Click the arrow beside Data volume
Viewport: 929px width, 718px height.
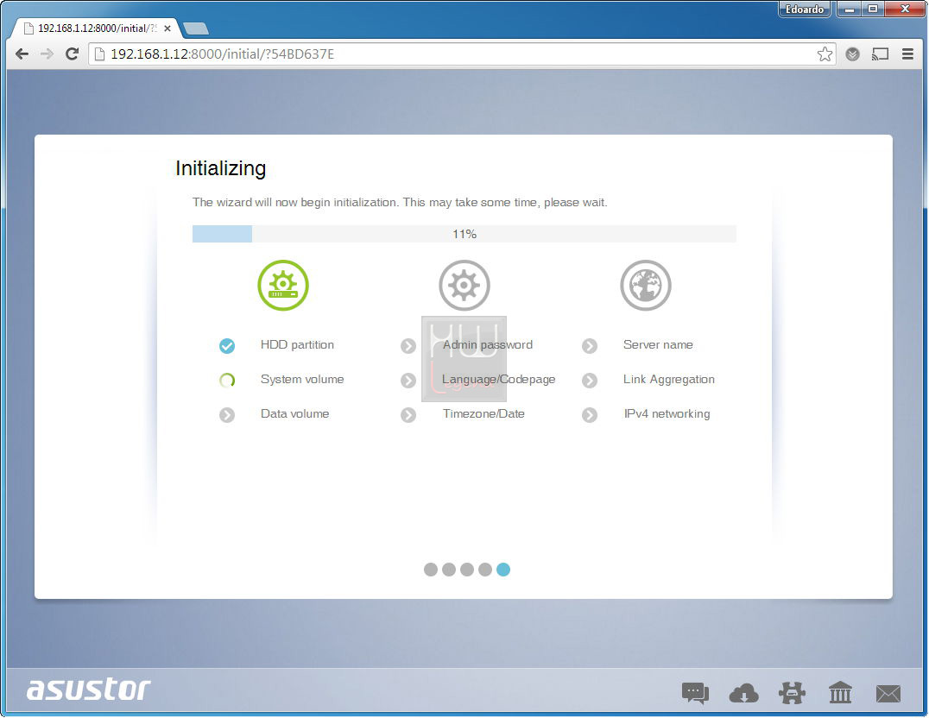(x=227, y=415)
